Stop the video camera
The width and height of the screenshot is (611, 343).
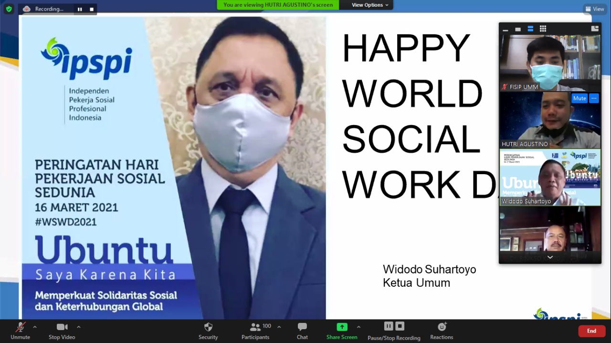pyautogui.click(x=62, y=330)
